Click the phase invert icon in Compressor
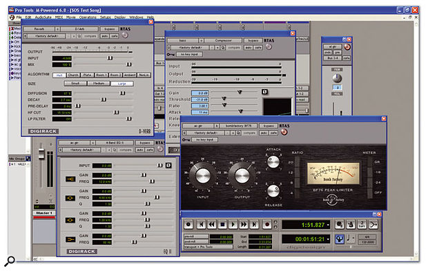 tap(264, 92)
